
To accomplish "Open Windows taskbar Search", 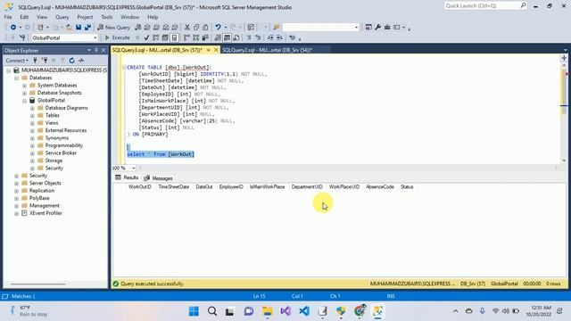I will (x=212, y=311).
